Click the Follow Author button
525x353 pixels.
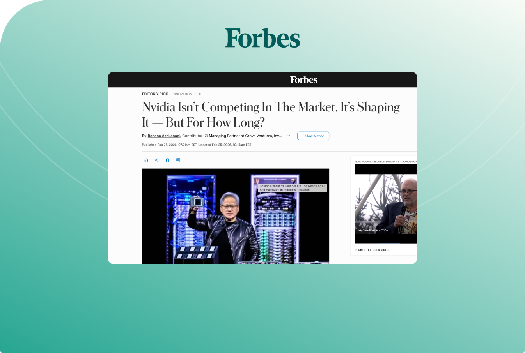313,136
